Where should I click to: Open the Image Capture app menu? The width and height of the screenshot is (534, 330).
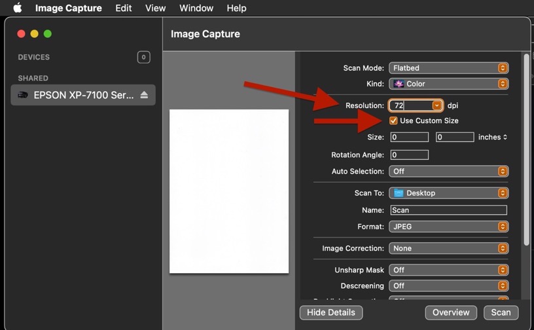pos(69,8)
